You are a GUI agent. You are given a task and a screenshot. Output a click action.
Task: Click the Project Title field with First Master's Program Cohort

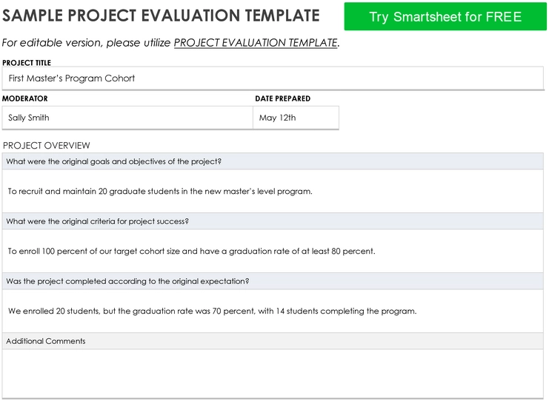click(273, 78)
